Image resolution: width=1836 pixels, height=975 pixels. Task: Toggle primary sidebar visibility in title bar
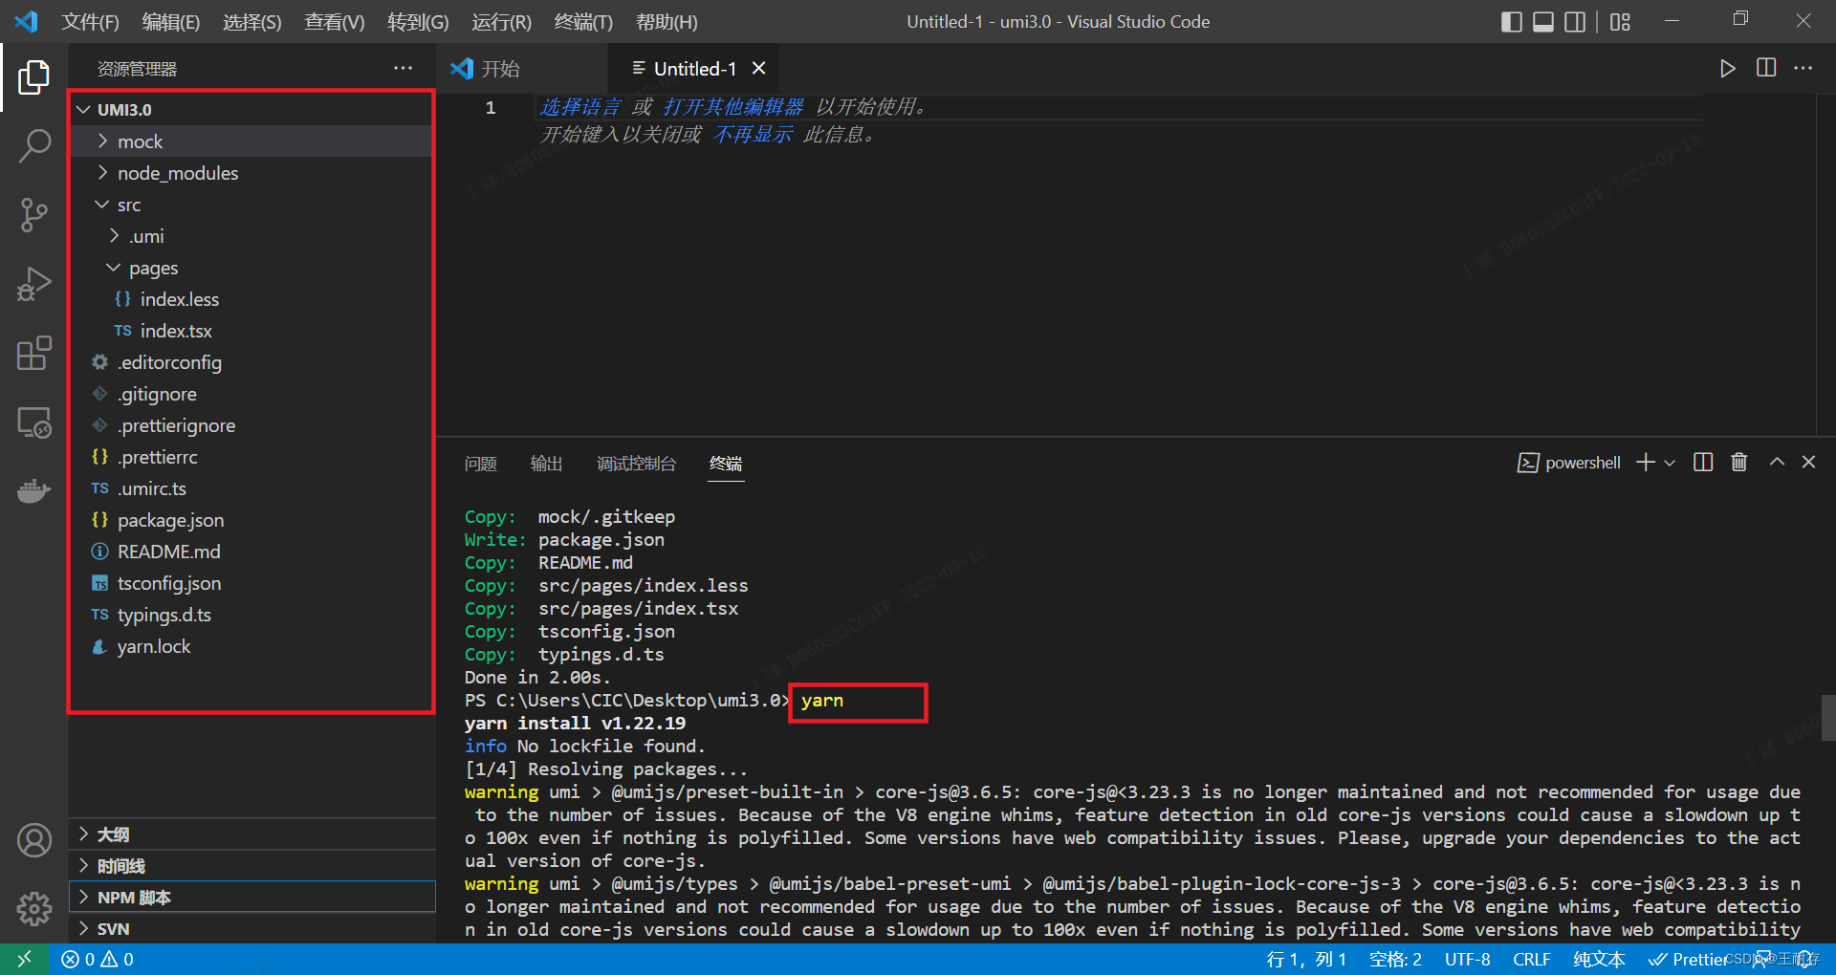[1512, 21]
